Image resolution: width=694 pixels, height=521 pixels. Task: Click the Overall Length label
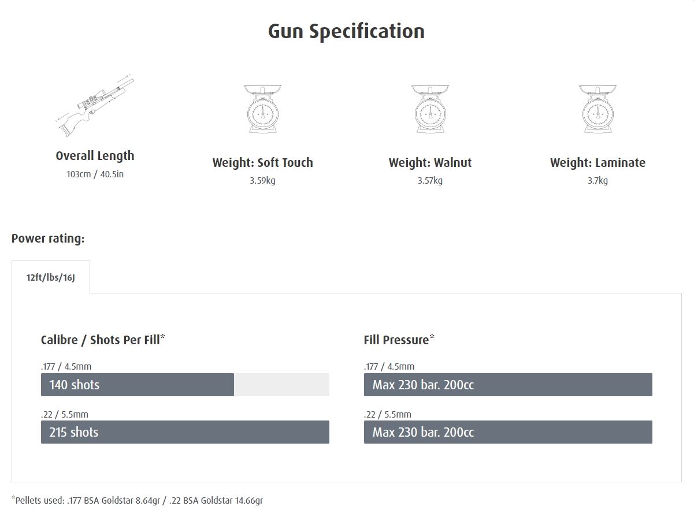coord(95,156)
